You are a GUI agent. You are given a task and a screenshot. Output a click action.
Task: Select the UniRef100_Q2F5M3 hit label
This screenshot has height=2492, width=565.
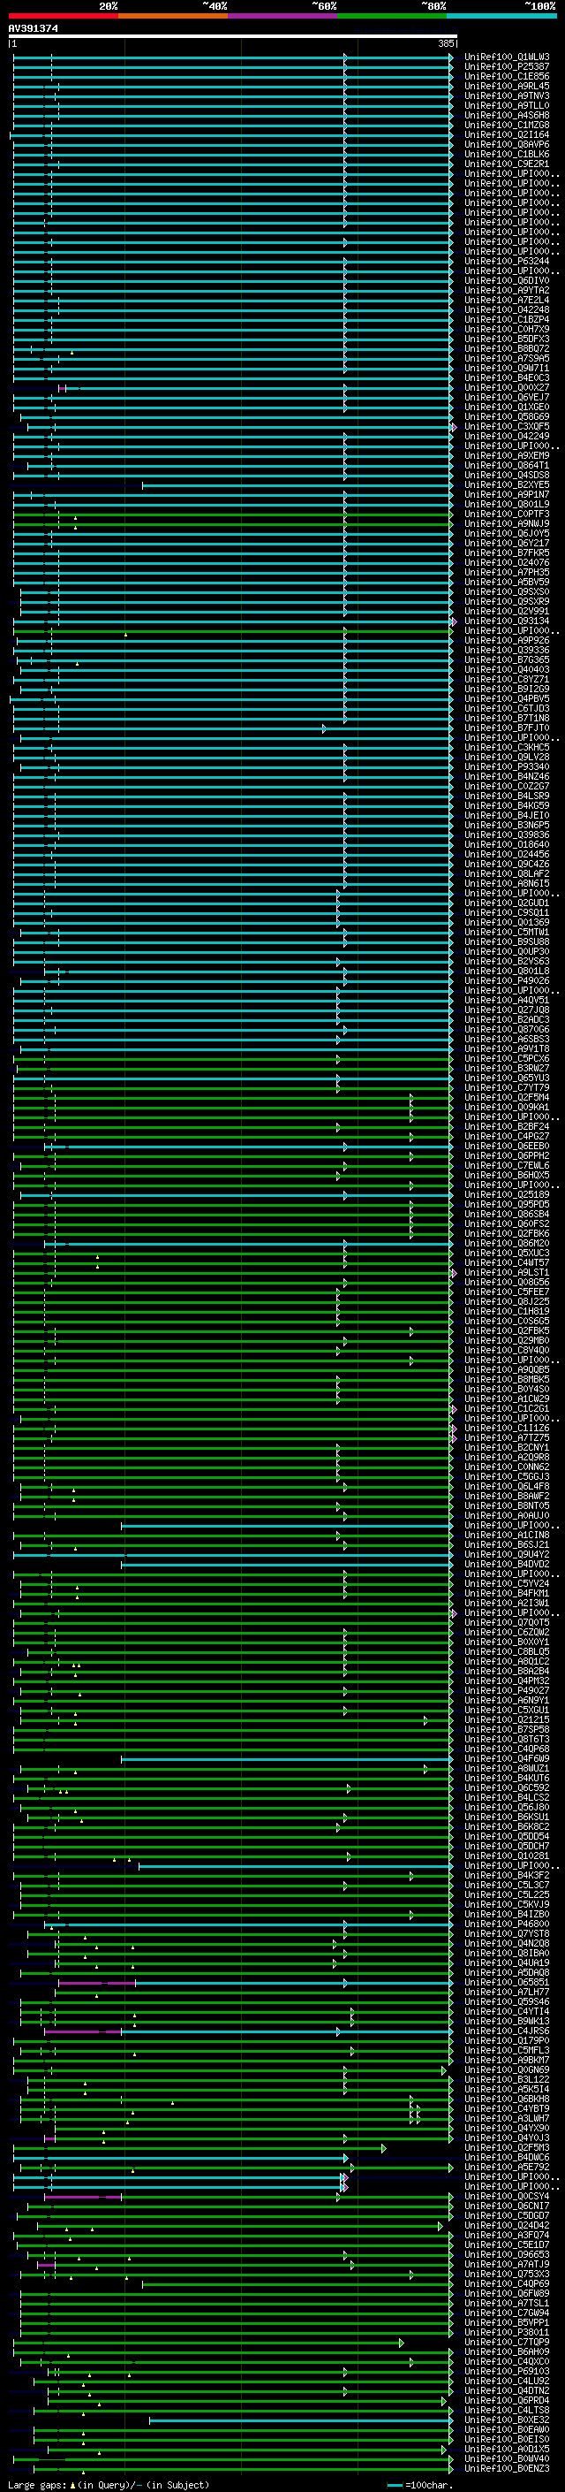click(x=507, y=2147)
